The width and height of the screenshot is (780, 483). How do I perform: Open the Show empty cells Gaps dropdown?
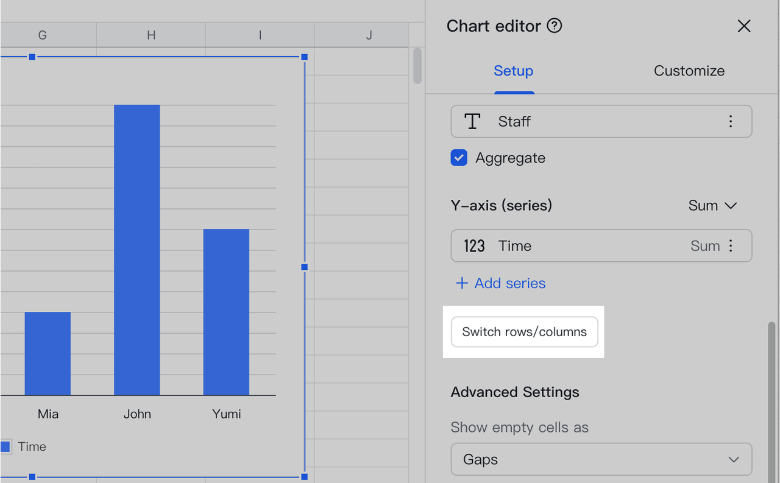601,459
